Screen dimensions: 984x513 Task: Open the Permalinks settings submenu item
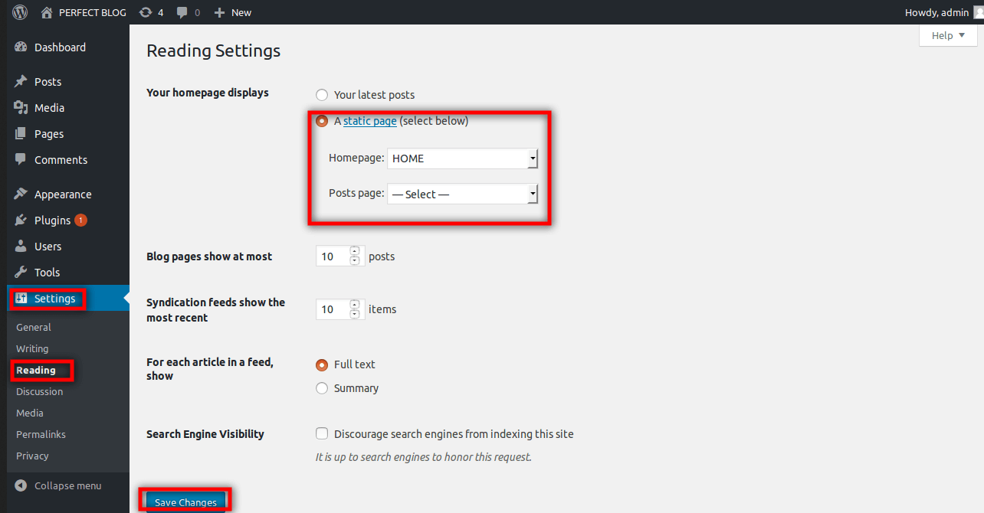(41, 434)
